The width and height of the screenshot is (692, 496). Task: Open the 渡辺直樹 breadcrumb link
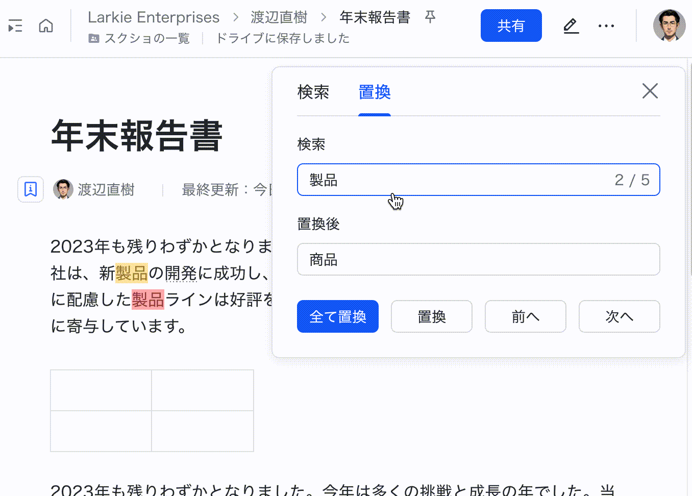coord(279,17)
